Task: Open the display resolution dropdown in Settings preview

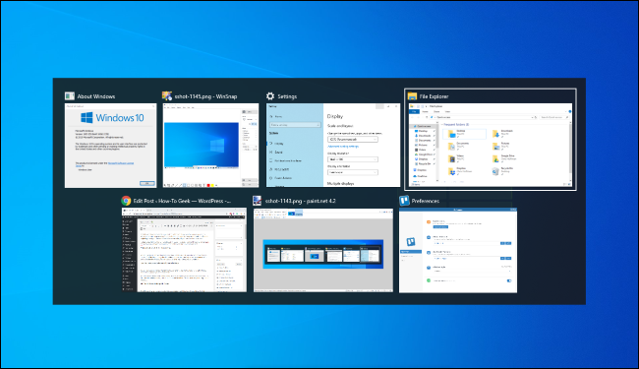Action: pyautogui.click(x=353, y=159)
